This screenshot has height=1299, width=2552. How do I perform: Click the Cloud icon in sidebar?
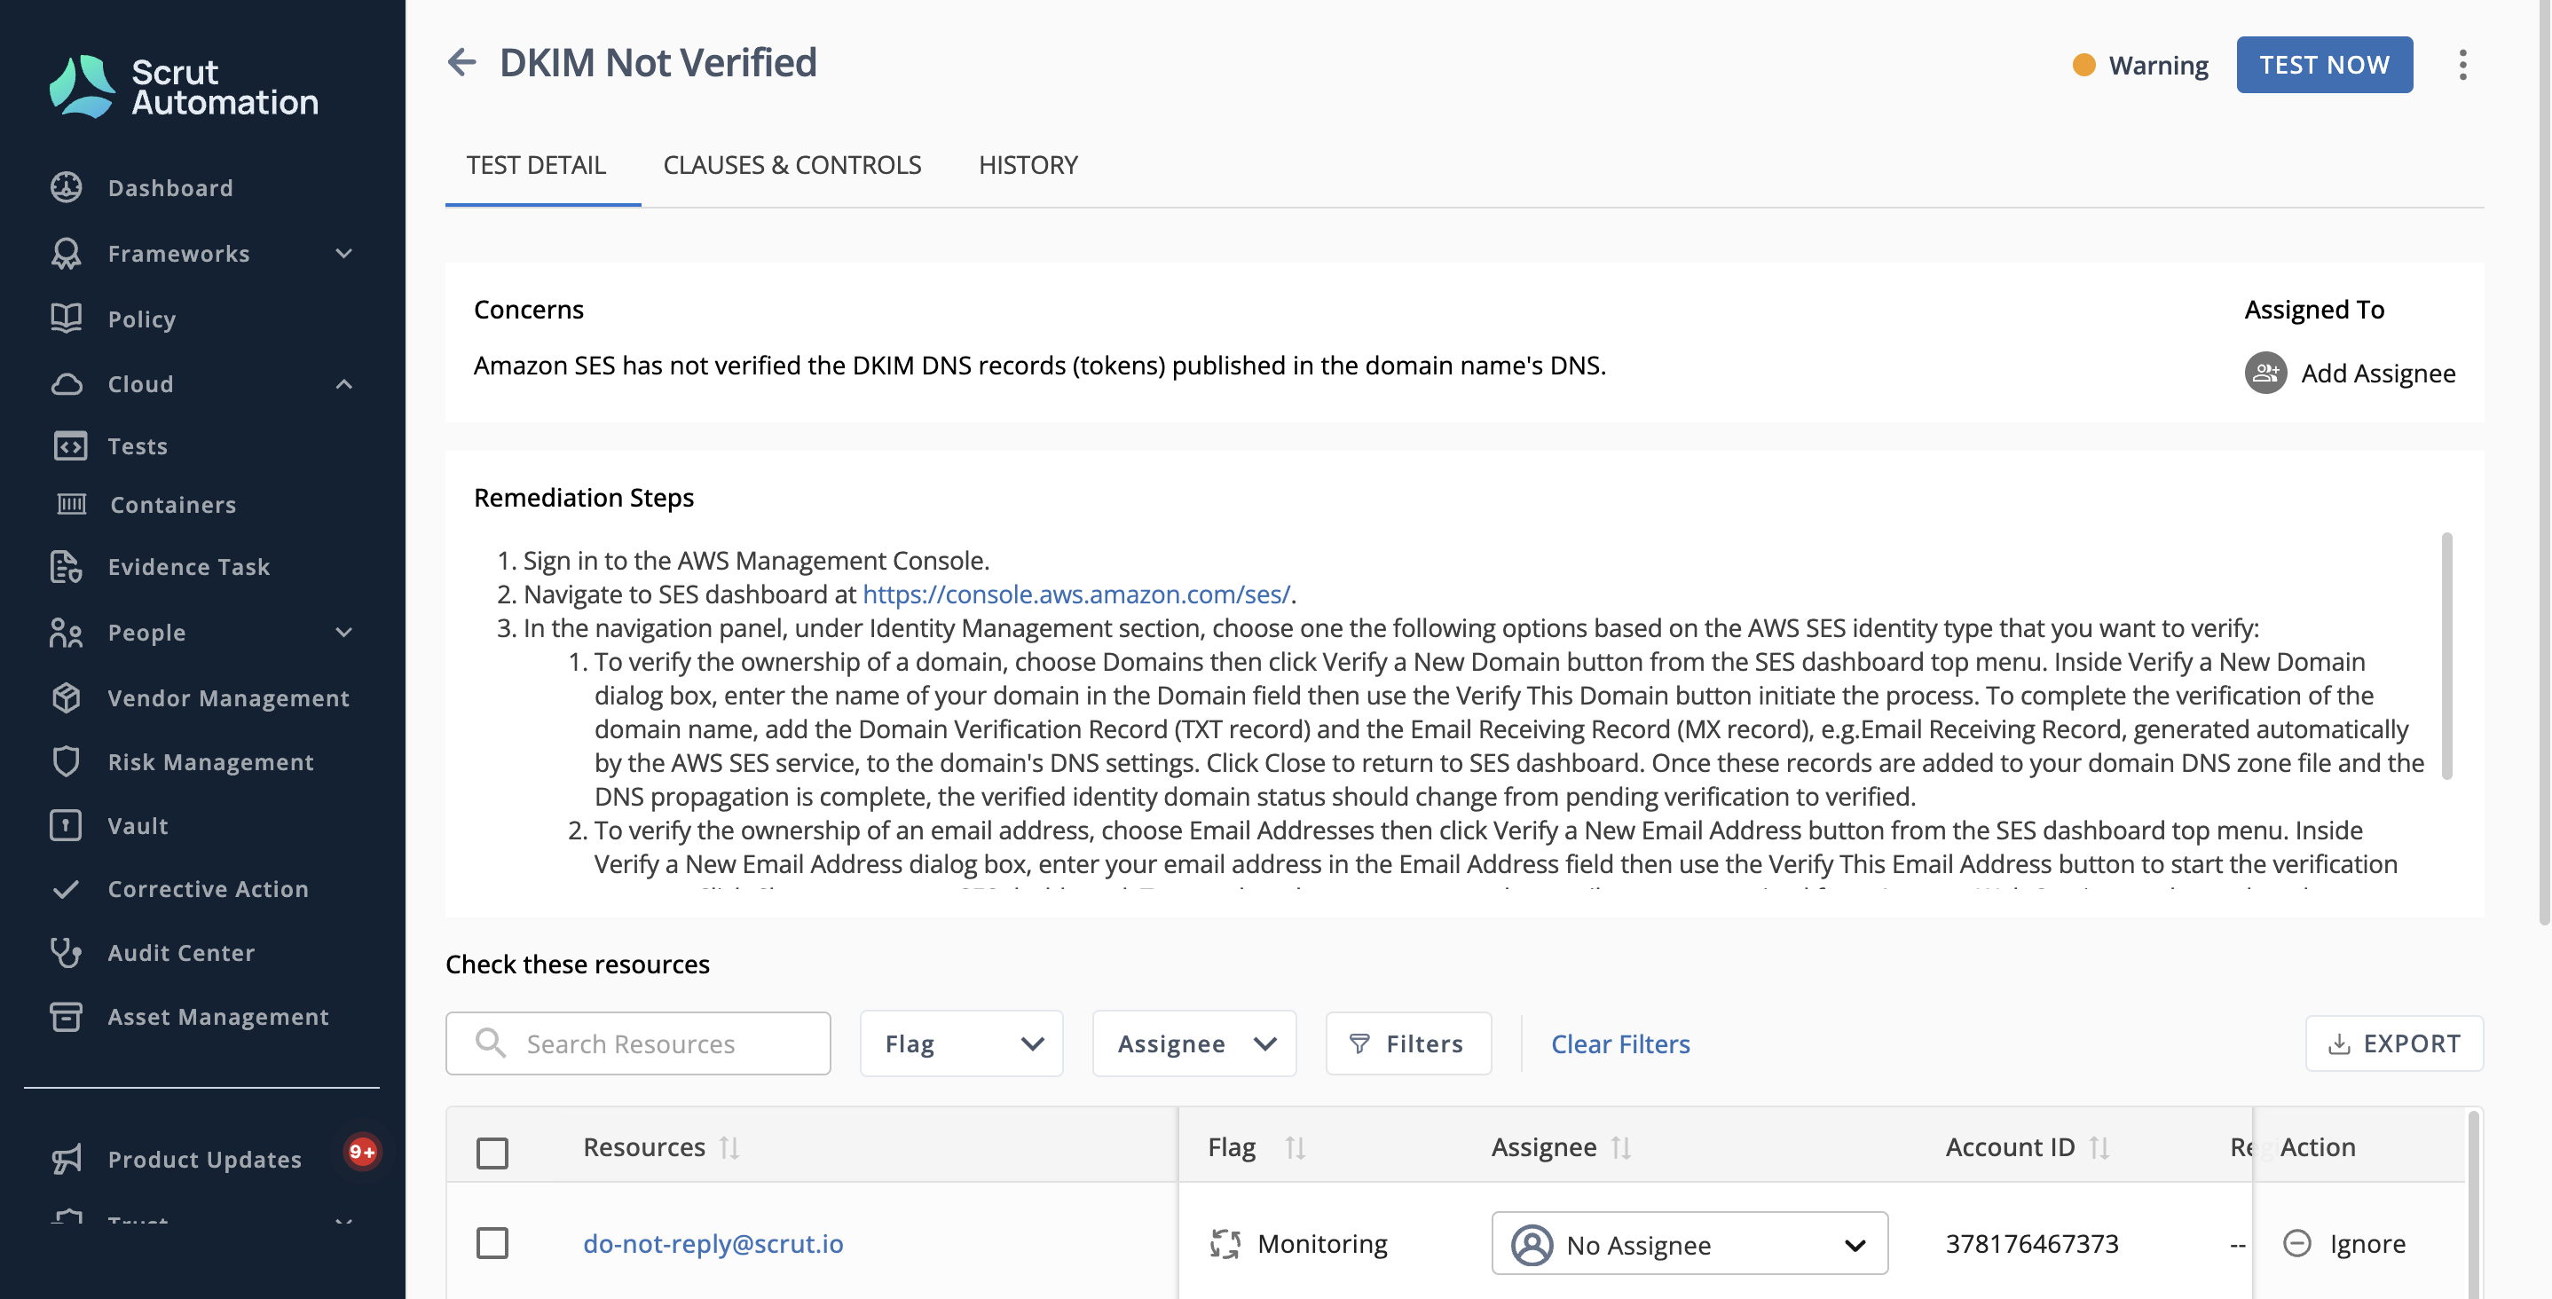tap(67, 383)
